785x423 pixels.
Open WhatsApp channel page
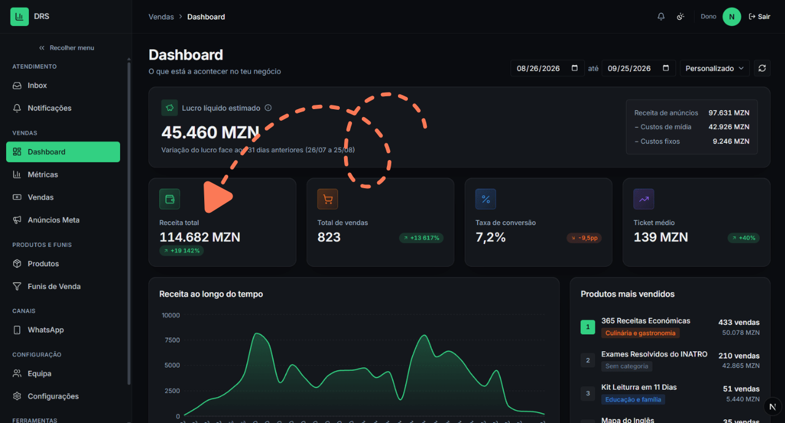click(x=63, y=330)
